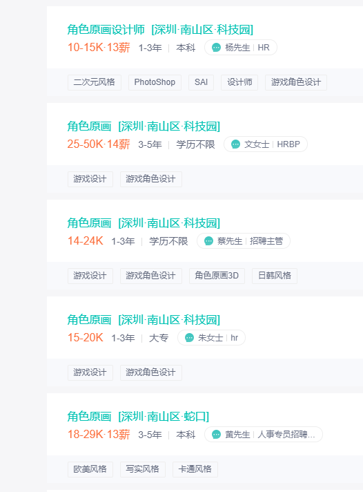The width and height of the screenshot is (363, 492).
Task: Click the 卡通风格 tag
Action: click(195, 469)
